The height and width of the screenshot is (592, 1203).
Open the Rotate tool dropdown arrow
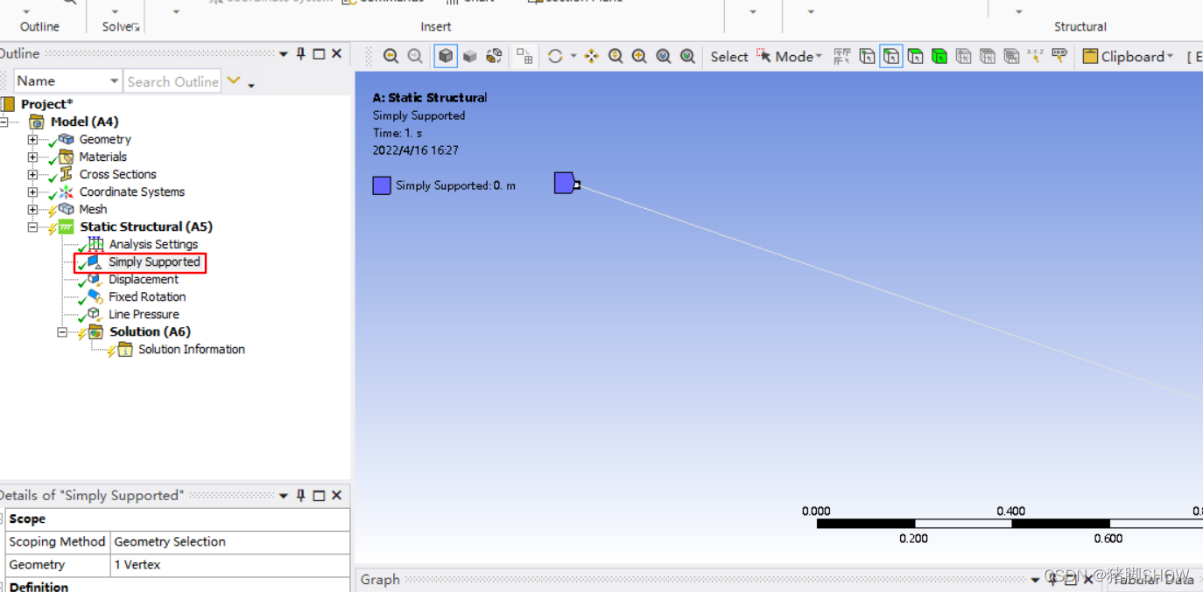coord(573,57)
